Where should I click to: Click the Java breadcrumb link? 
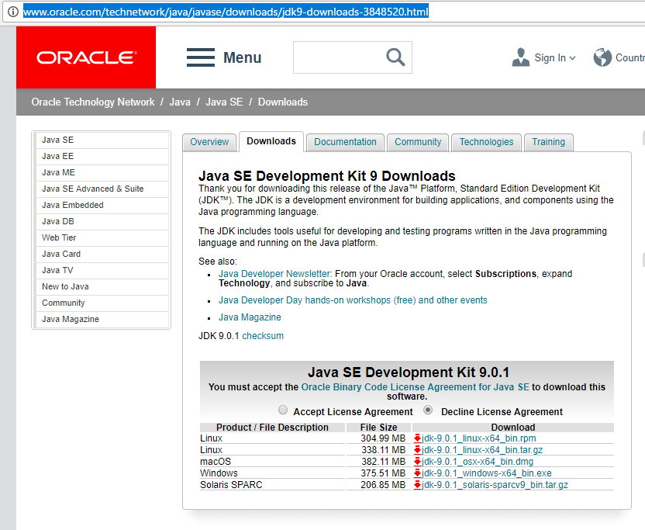(180, 102)
